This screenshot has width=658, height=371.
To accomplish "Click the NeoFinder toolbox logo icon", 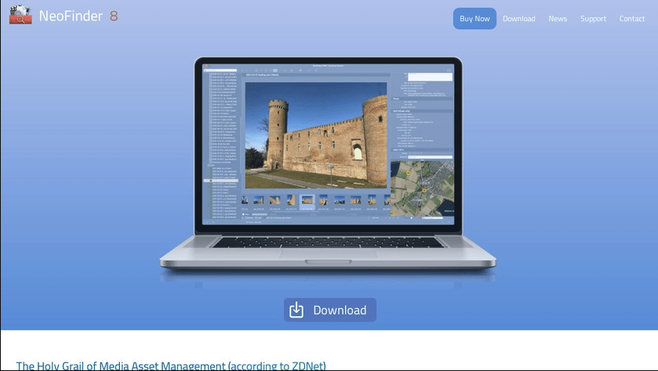I will [20, 15].
